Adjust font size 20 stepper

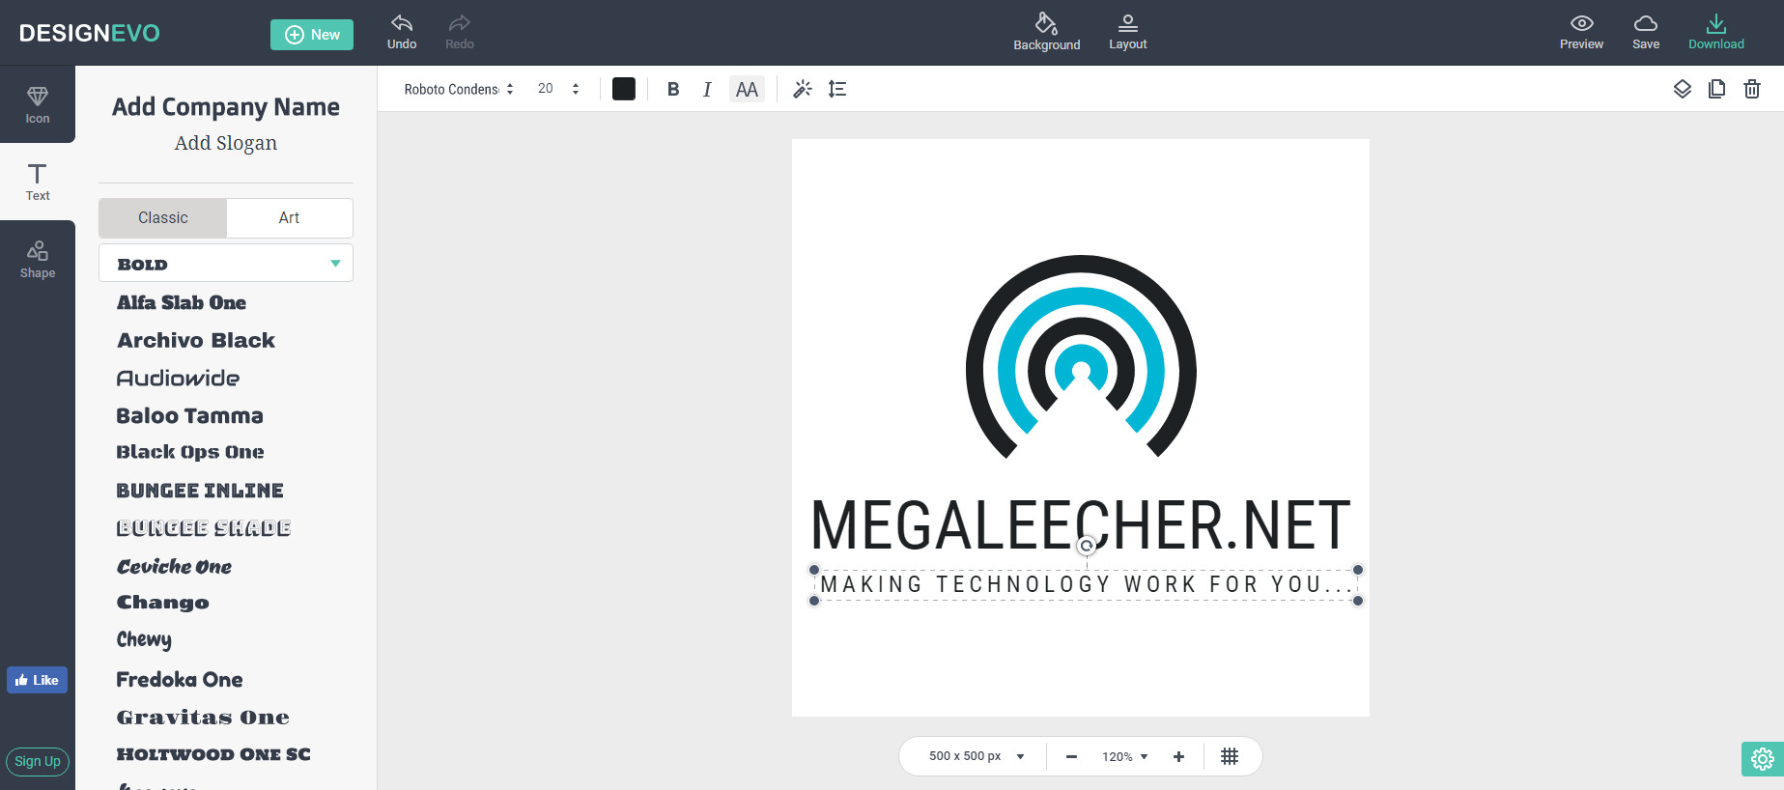[576, 89]
